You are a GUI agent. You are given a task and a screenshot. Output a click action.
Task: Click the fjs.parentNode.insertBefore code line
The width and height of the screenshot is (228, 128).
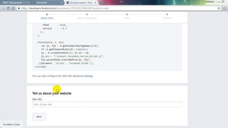coord(66,60)
